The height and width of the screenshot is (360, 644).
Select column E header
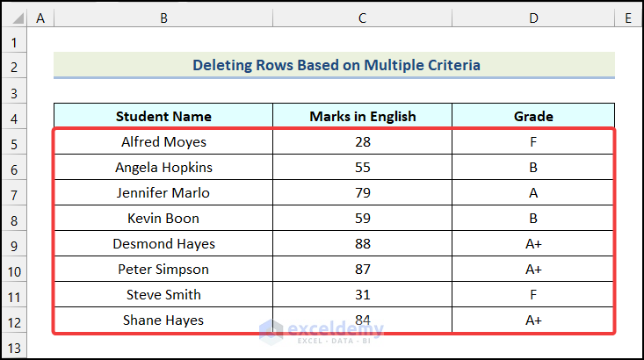point(628,18)
